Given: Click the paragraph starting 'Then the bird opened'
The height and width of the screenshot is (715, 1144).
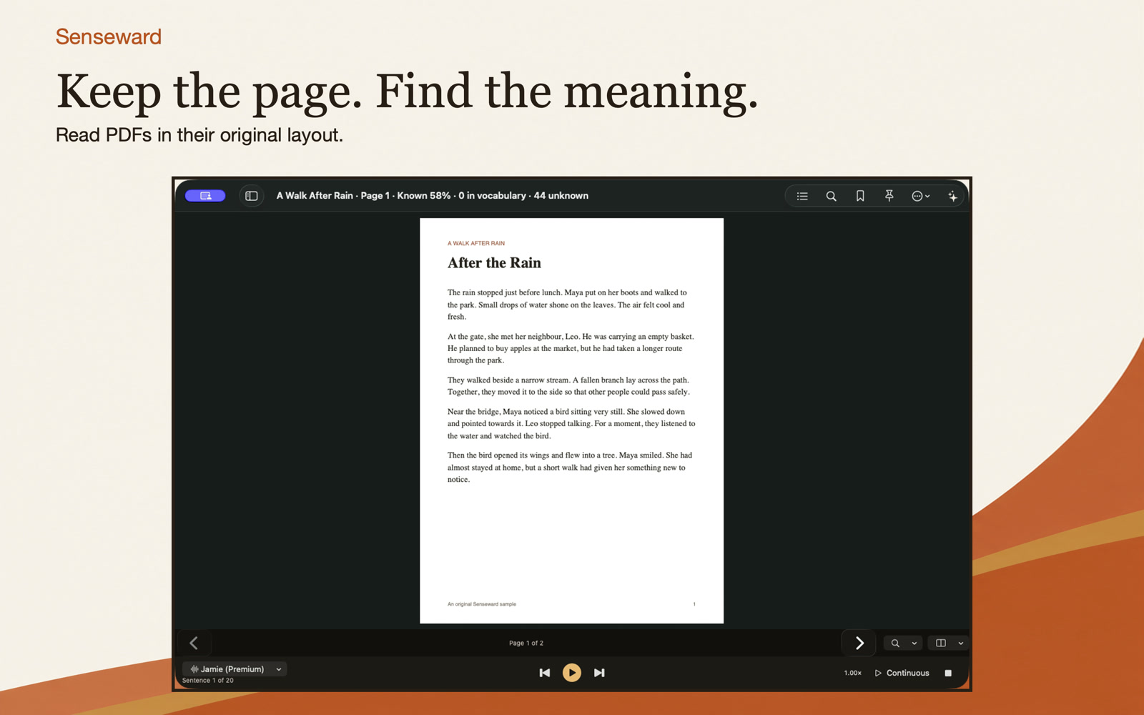Looking at the screenshot, I should 570,468.
